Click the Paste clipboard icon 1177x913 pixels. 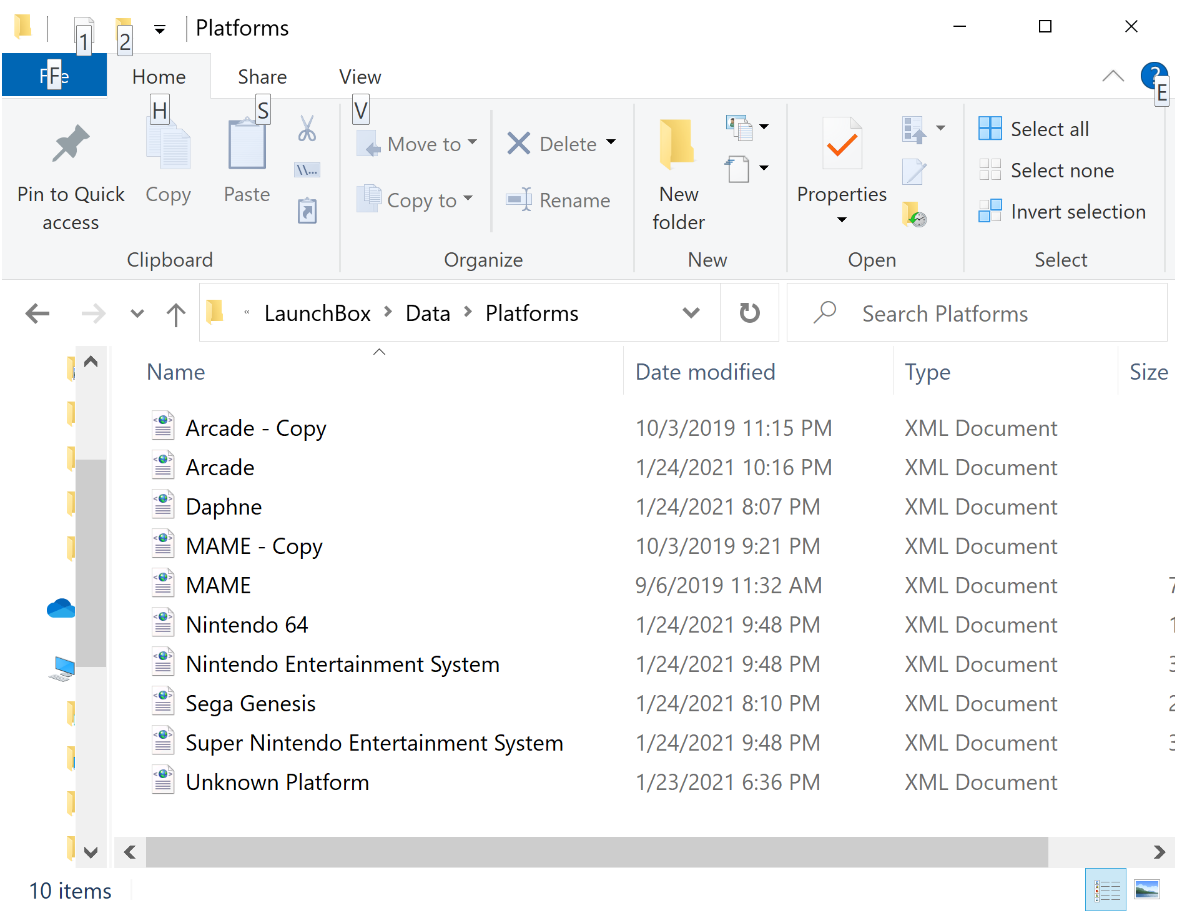pyautogui.click(x=247, y=144)
